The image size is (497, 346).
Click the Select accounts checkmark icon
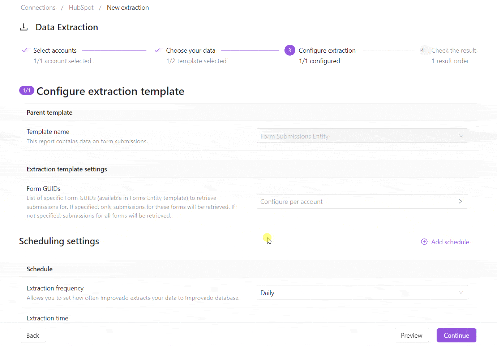pos(25,51)
